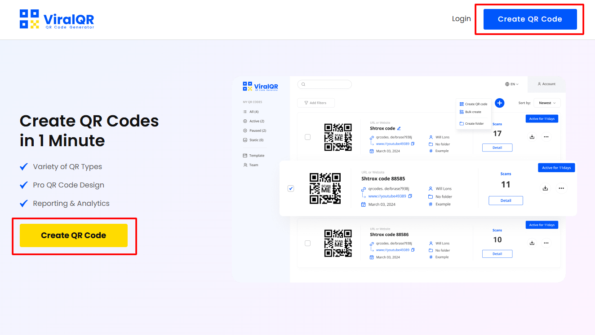Click the yellow Create QR Code button
The height and width of the screenshot is (335, 595).
click(x=74, y=235)
